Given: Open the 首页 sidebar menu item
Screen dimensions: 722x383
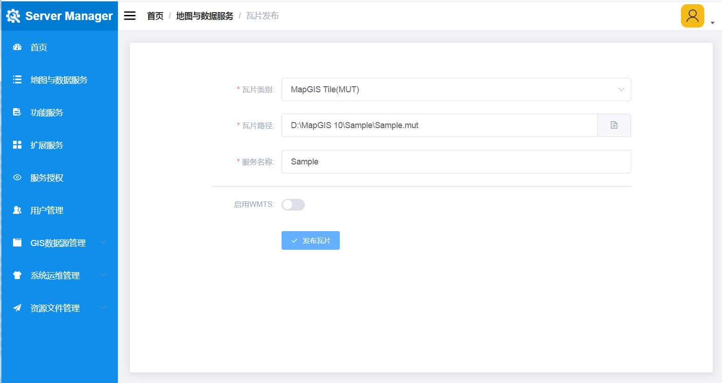Looking at the screenshot, I should point(60,47).
